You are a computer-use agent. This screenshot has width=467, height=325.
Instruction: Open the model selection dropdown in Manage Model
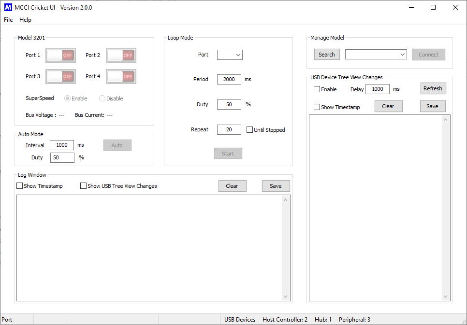click(x=376, y=54)
